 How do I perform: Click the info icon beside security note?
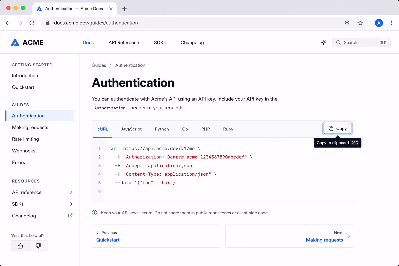95,213
